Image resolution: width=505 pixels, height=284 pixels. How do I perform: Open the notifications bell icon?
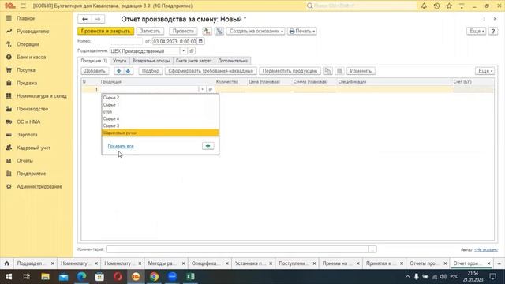pyautogui.click(x=424, y=6)
